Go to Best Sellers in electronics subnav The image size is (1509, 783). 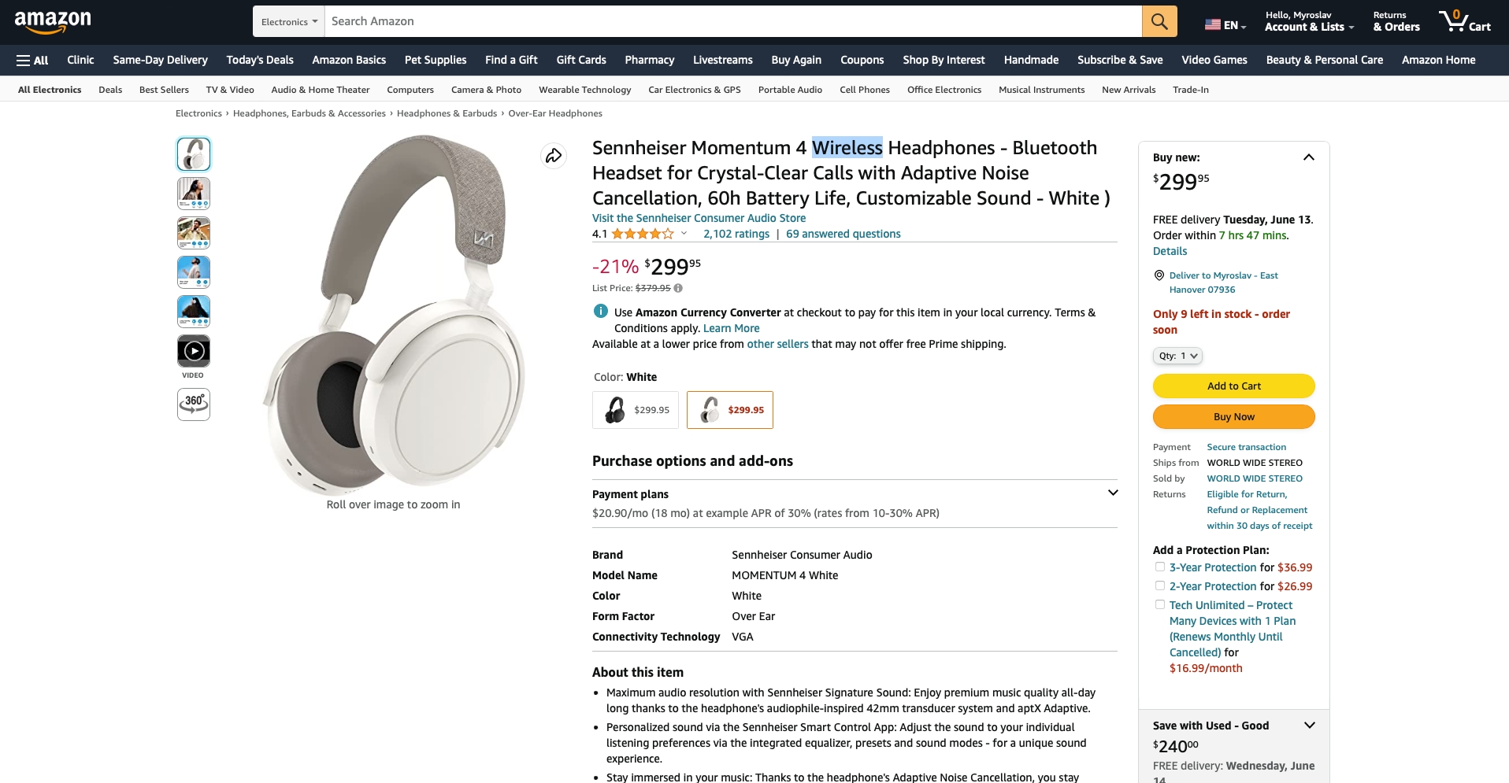pyautogui.click(x=164, y=90)
